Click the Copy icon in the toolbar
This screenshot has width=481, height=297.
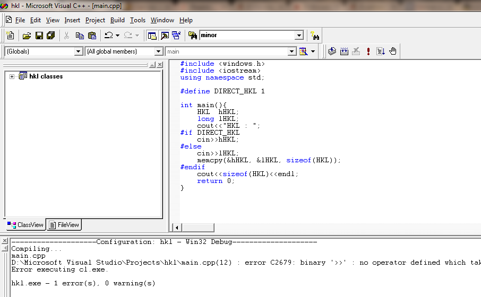click(80, 36)
